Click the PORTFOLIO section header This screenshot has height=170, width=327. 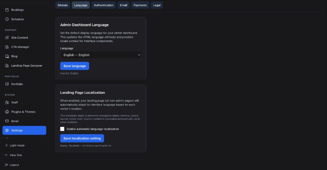click(x=12, y=77)
